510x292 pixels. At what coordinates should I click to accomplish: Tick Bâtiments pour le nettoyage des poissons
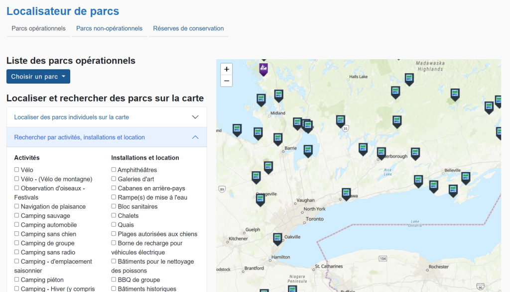114,261
